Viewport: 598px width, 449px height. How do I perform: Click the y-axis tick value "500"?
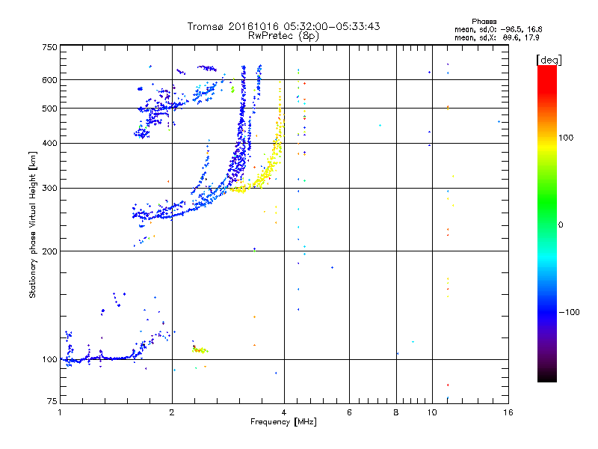point(49,109)
